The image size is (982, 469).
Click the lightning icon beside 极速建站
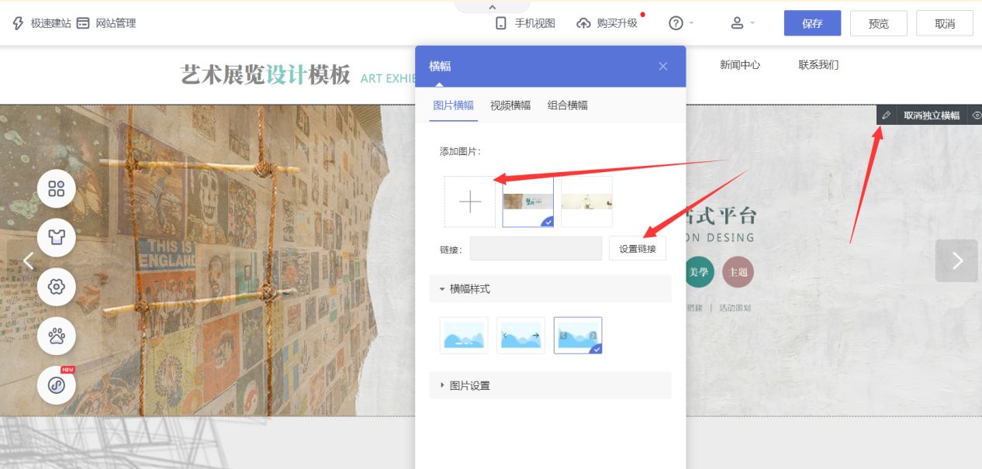[x=19, y=23]
